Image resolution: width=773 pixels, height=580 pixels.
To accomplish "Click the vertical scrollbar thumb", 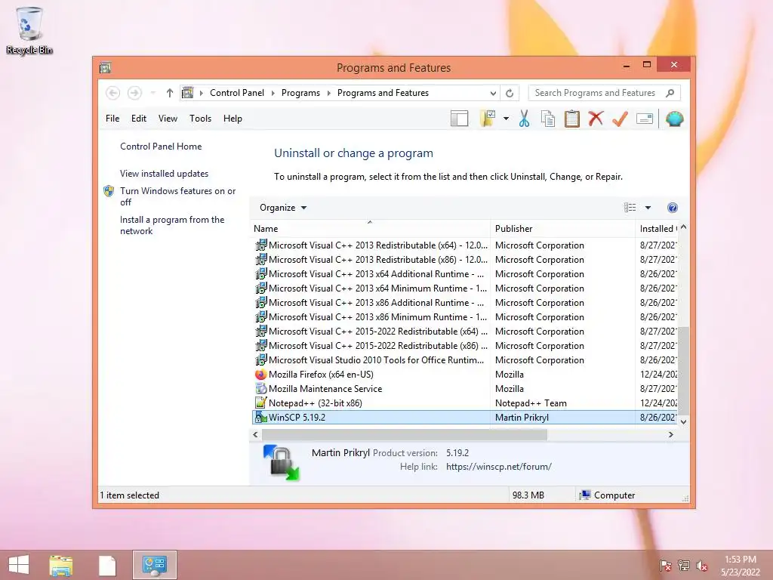I will [x=683, y=371].
